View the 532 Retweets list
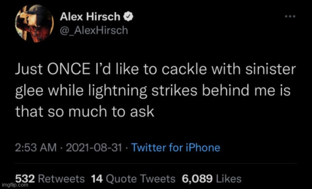This screenshot has width=312, height=189. 50,179
